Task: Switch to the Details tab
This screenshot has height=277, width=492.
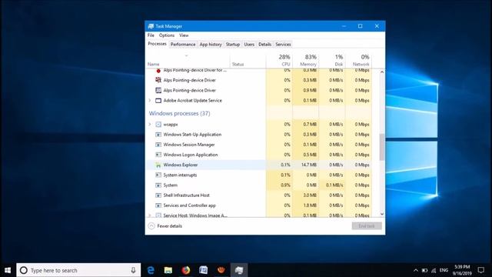Action: coord(264,45)
